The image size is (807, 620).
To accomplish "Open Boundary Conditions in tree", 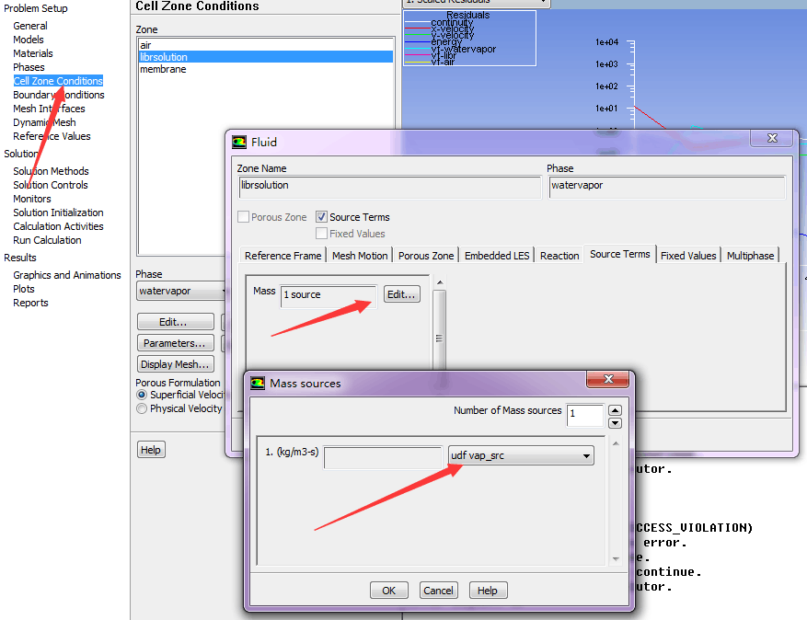I will [x=59, y=95].
